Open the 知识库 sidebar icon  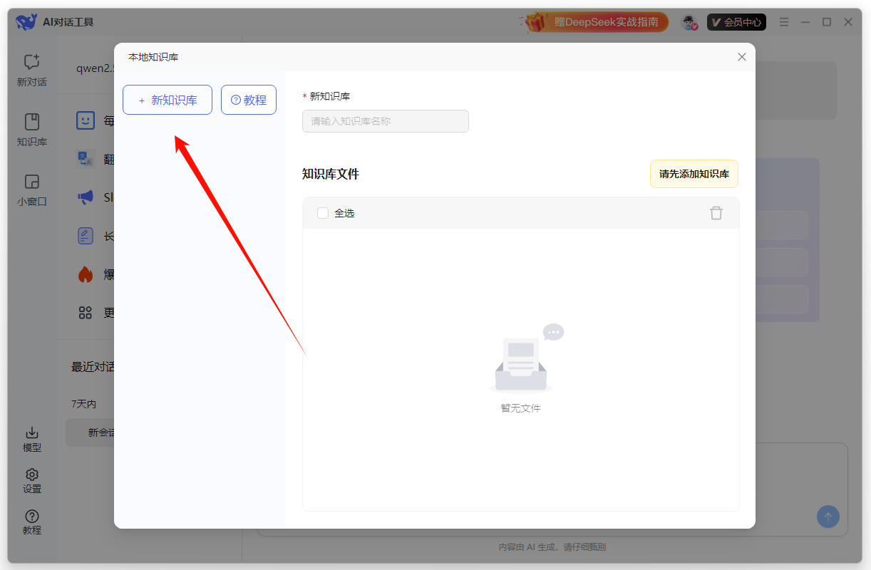tap(31, 122)
